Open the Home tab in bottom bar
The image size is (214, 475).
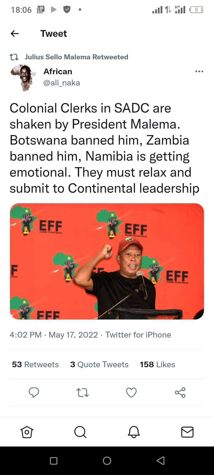point(27,432)
